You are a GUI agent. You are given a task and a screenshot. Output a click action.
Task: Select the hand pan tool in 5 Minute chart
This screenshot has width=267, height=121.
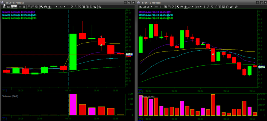[x=45, y=6]
